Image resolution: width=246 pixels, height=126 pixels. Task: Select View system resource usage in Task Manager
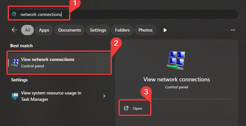(59, 96)
